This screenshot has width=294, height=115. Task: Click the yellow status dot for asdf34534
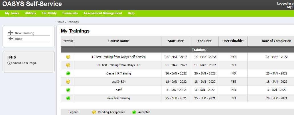click(68, 82)
